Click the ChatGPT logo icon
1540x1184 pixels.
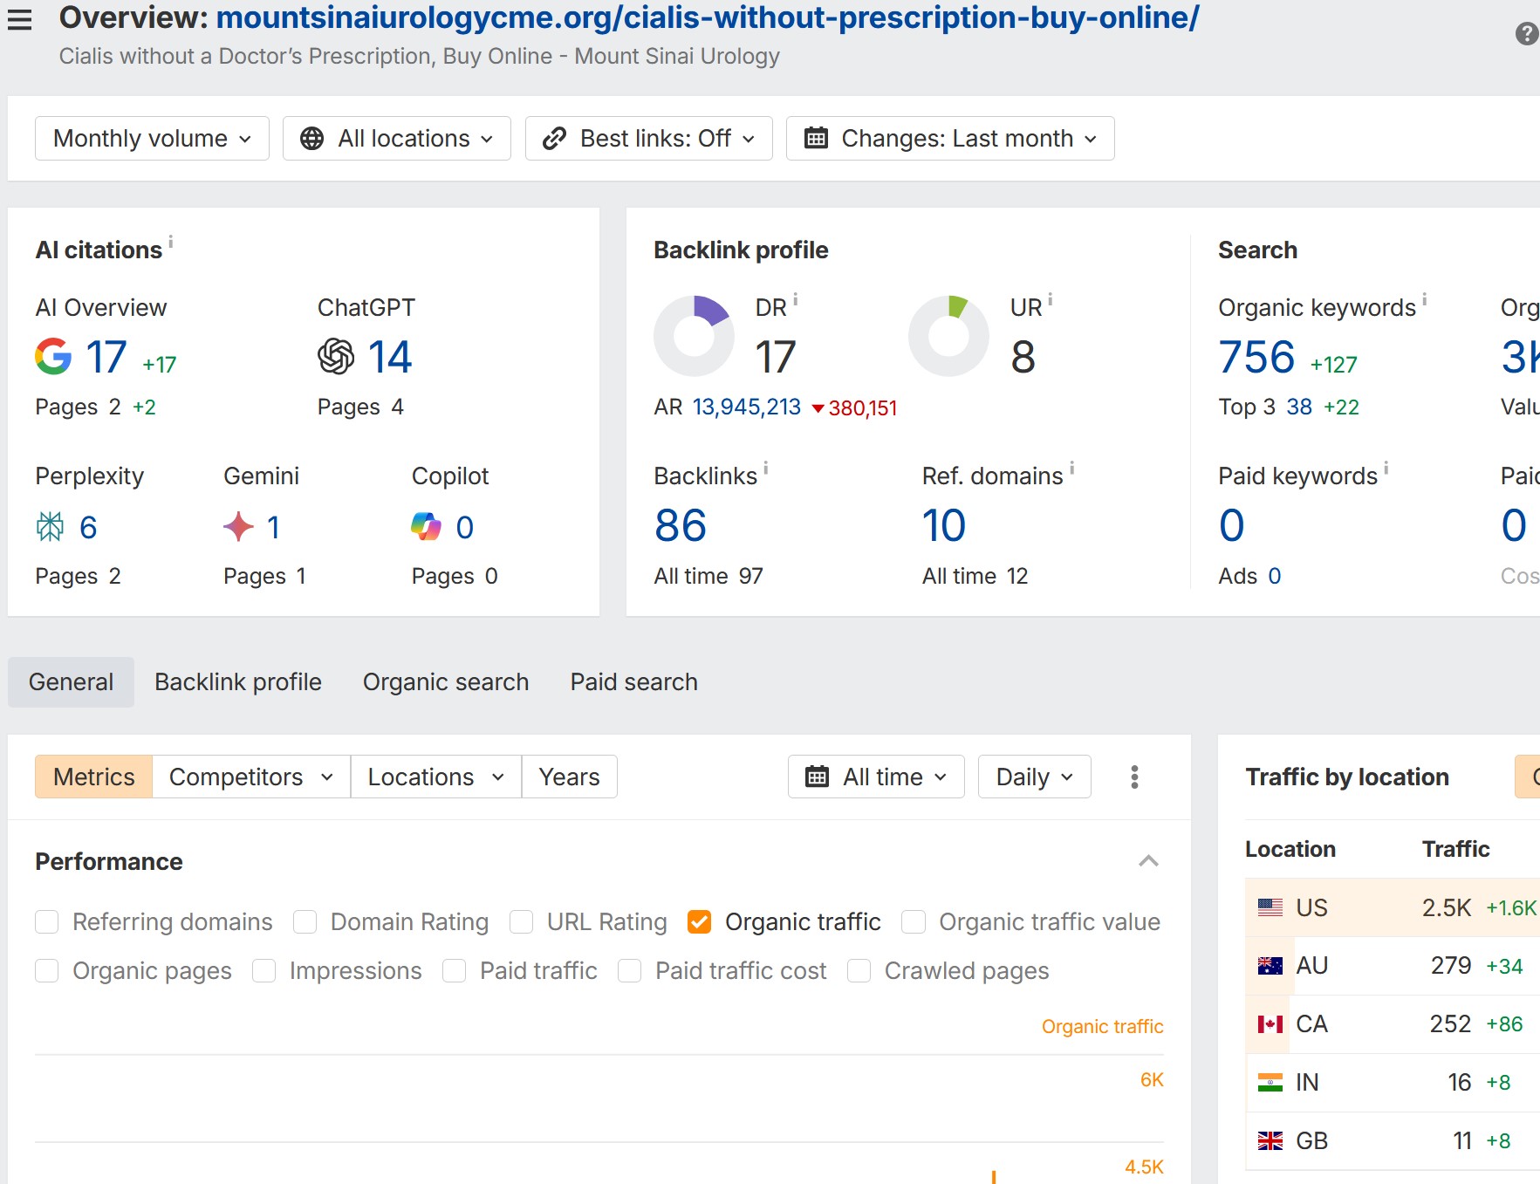pos(336,356)
